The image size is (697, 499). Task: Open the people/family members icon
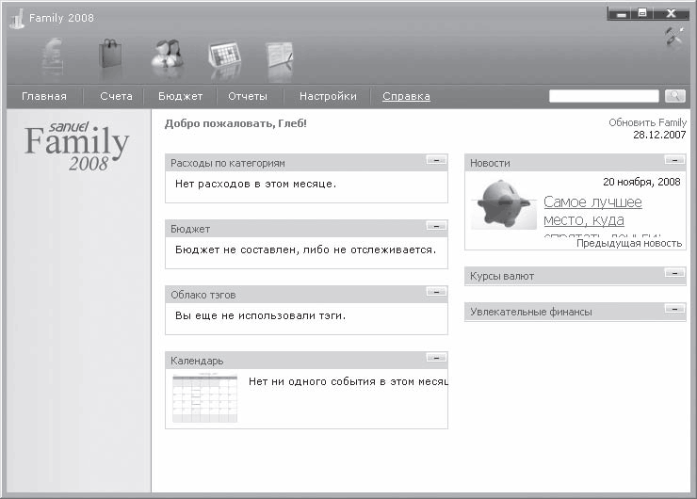(x=168, y=58)
